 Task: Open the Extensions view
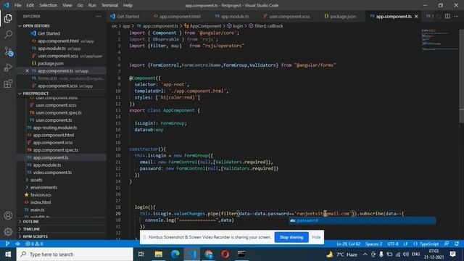click(x=8, y=84)
